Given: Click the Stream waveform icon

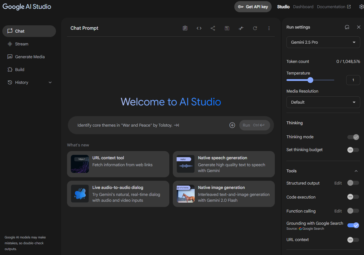Looking at the screenshot, I should click(10, 44).
